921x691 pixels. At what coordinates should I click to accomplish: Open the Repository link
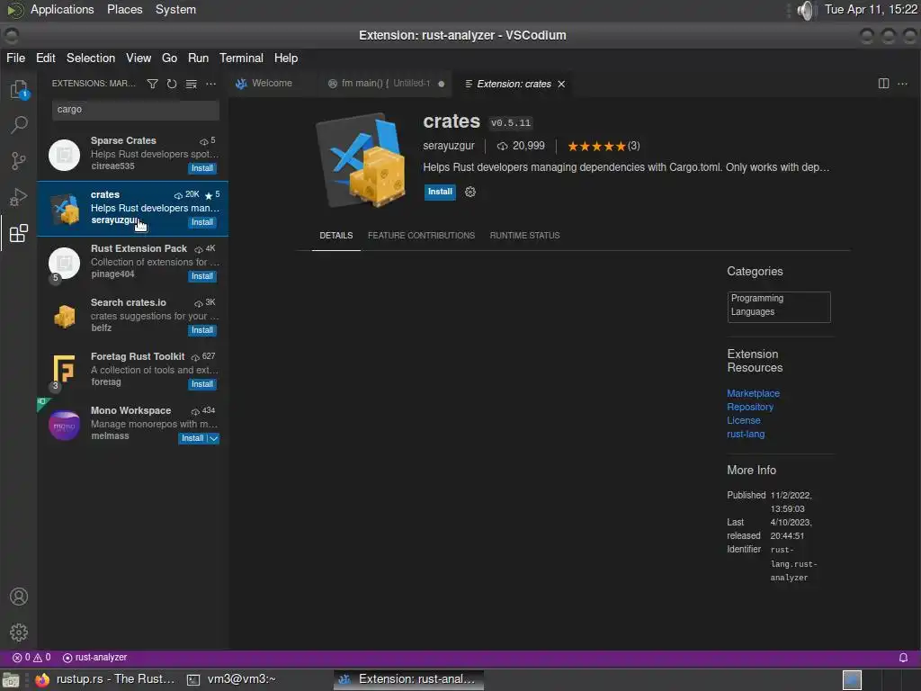(x=750, y=407)
